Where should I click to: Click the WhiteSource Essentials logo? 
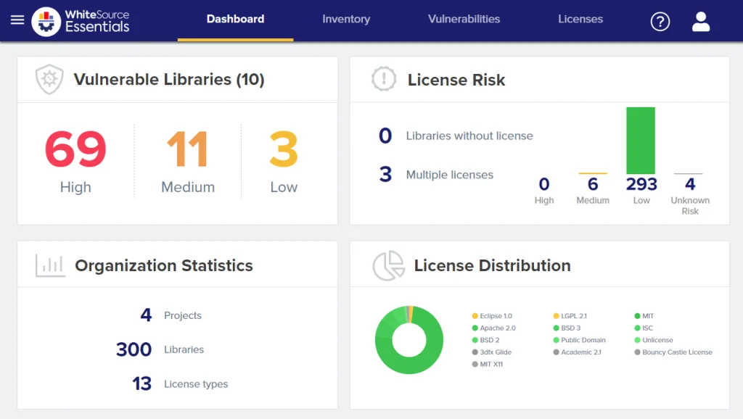tap(81, 20)
